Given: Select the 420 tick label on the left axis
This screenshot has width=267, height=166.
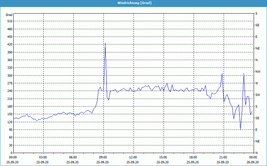Looking at the screenshot, I should (9, 44).
